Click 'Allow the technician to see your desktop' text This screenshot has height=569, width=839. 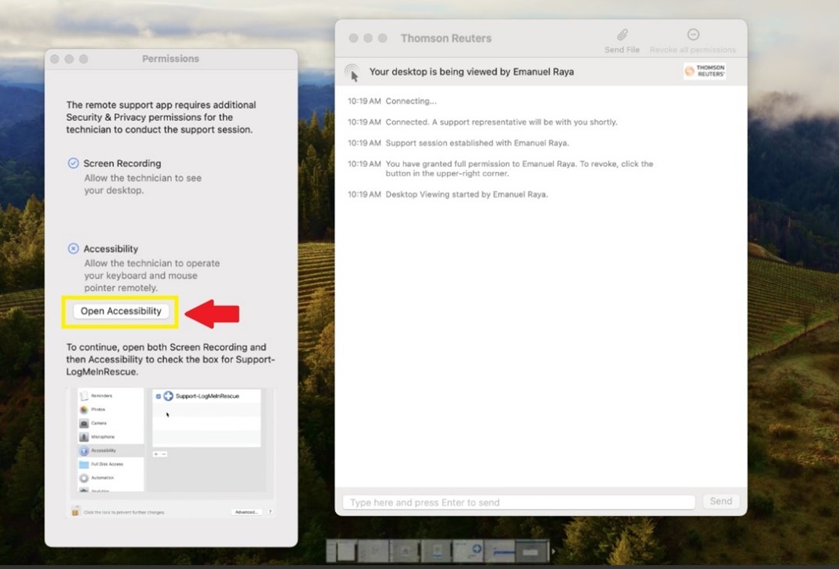[143, 184]
